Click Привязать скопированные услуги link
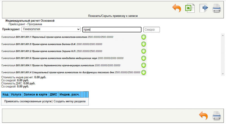The height and width of the screenshot is (125, 226). (x=28, y=101)
